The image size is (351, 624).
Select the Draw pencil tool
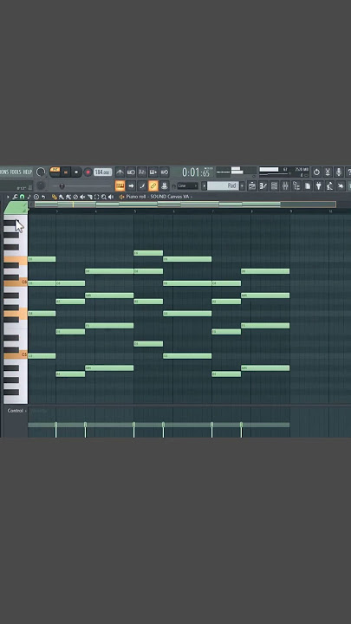pos(55,197)
